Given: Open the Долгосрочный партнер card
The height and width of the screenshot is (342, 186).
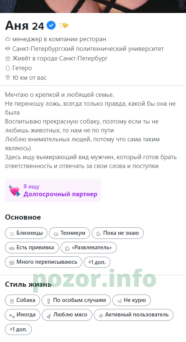Looking at the screenshot, I should tap(53, 191).
